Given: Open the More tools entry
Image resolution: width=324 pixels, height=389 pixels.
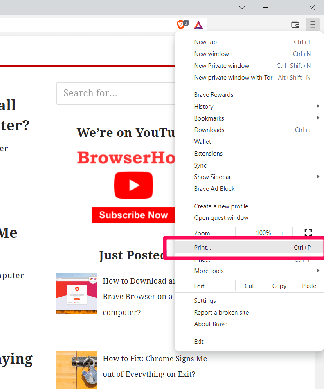Looking at the screenshot, I should click(249, 271).
